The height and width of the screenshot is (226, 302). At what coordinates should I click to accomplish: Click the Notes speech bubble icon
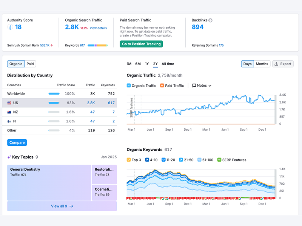tap(194, 86)
